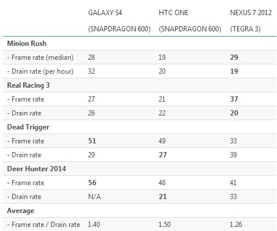Screen dimensions: 277x231
Task: Click the N/A drain rate cell
Action: [94, 197]
